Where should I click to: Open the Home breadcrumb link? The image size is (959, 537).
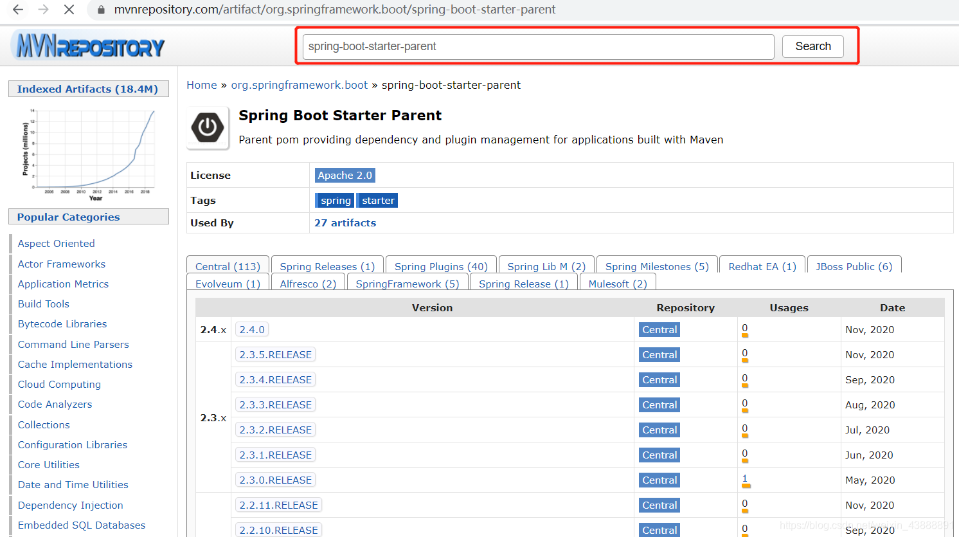coord(202,85)
